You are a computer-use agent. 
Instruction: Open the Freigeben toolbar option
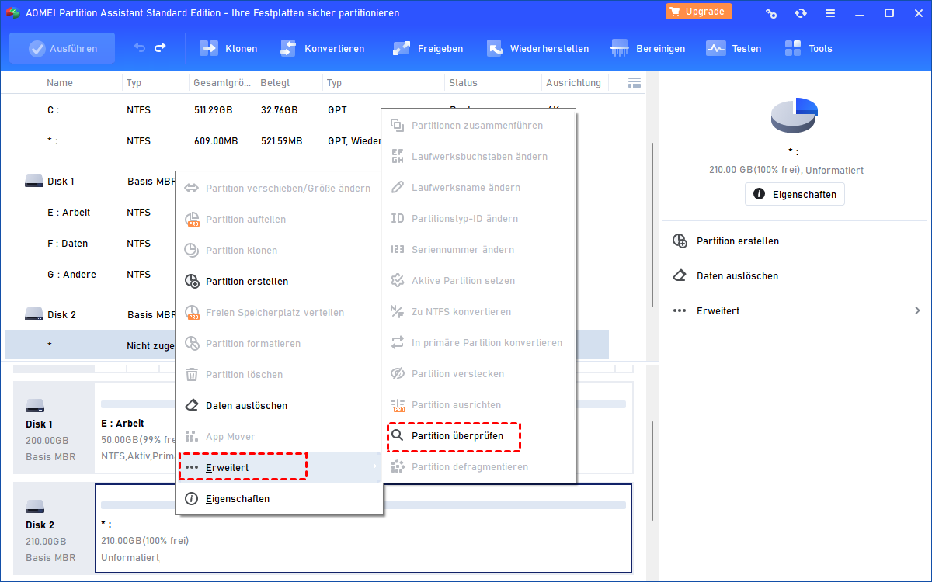click(428, 48)
